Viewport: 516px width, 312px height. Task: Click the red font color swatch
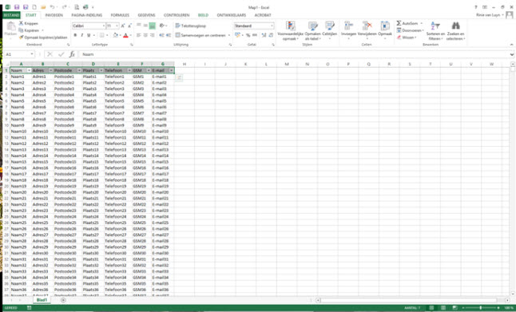[125, 35]
